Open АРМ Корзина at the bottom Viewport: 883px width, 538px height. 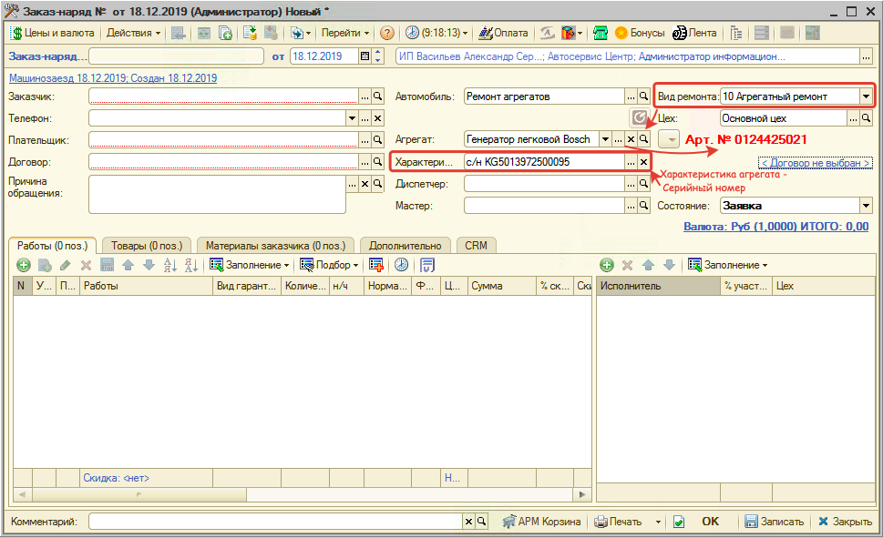point(540,522)
